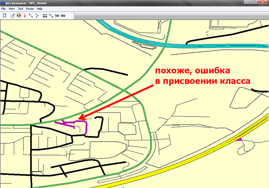
Task: Toggle the highlighted pan/move map tool
Action: (19, 15)
